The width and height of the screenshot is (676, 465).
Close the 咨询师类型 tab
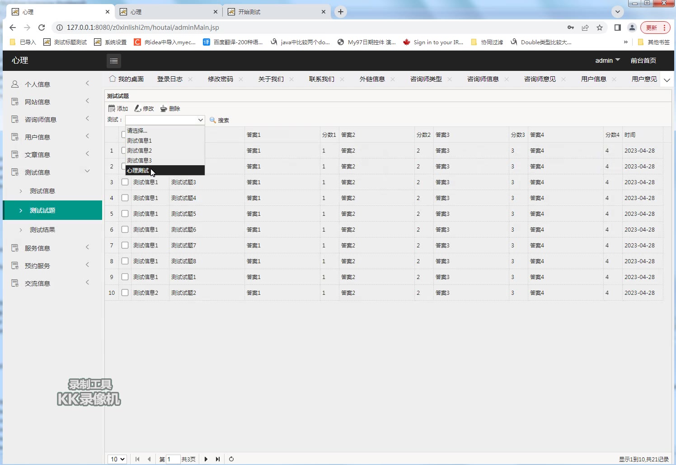coord(450,79)
